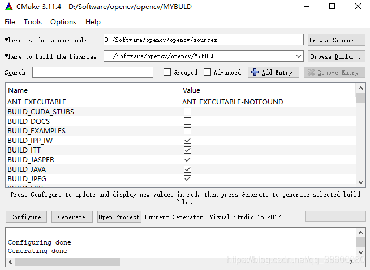Close the CMake window

click(x=358, y=7)
